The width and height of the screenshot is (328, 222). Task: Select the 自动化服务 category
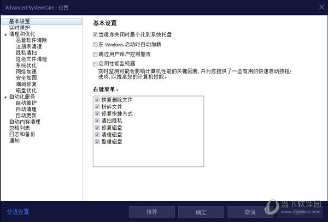click(x=22, y=97)
